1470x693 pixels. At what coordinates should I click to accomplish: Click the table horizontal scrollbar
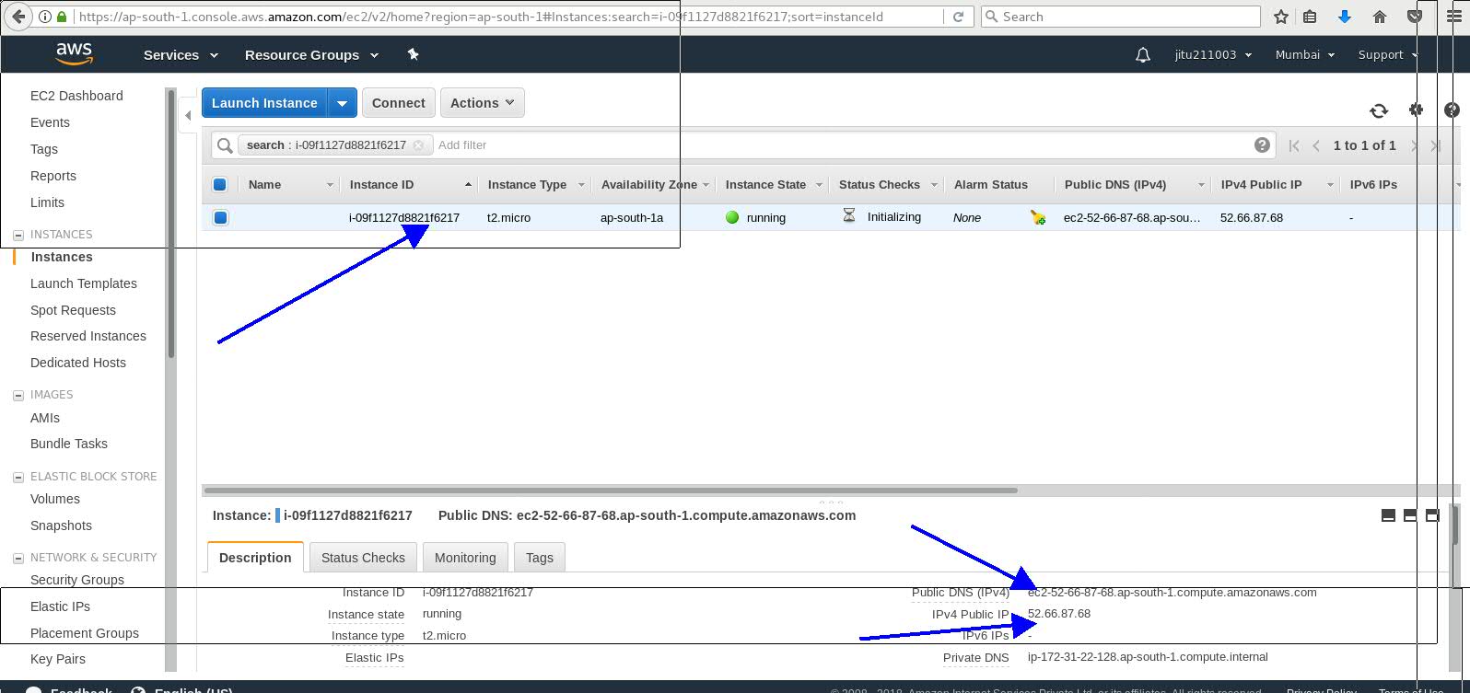[611, 491]
